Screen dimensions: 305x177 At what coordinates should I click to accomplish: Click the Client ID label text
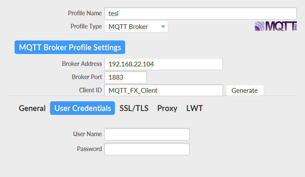pos(91,90)
